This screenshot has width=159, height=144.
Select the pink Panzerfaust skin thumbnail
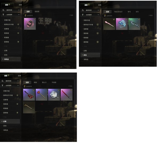click(109, 24)
